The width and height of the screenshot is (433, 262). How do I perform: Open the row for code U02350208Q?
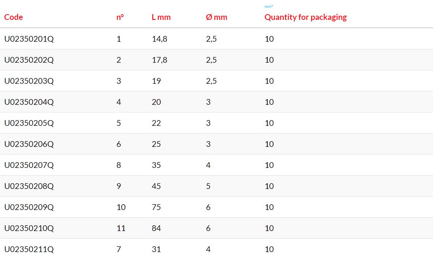(x=29, y=186)
